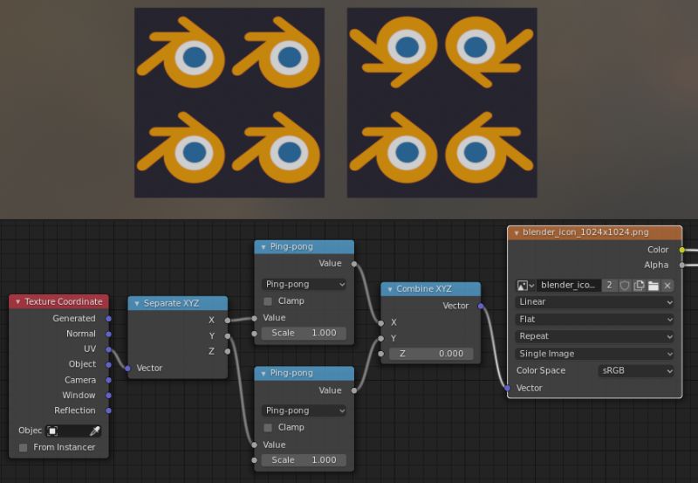This screenshot has width=698, height=483.
Task: Click Normal output socket
Action: (108, 334)
